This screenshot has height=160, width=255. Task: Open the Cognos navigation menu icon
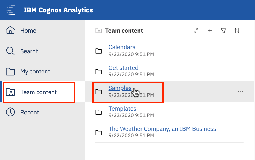coord(10,10)
